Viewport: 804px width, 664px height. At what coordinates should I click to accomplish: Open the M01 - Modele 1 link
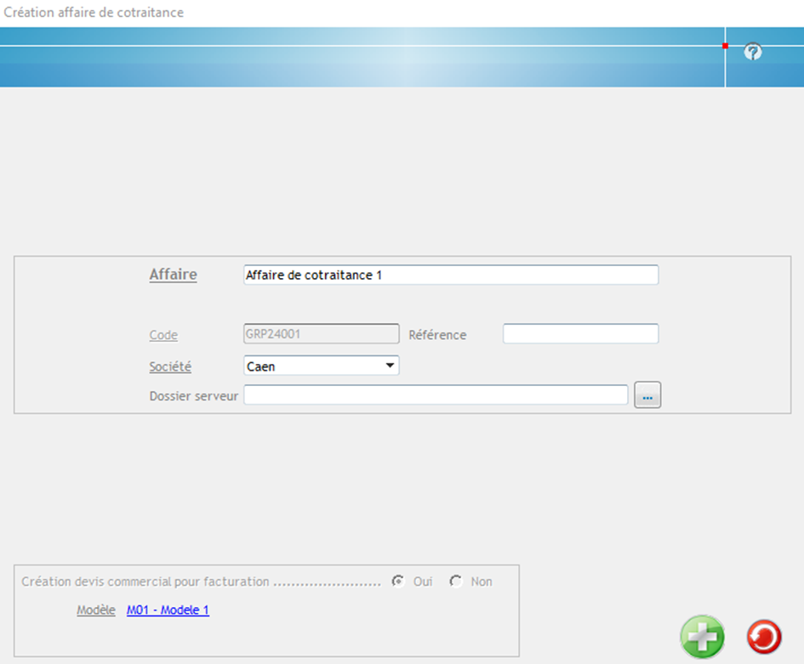pyautogui.click(x=168, y=610)
